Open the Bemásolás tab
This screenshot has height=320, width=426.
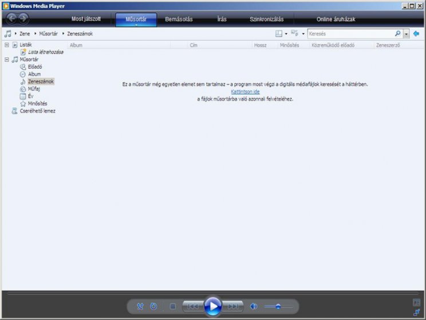coord(179,19)
